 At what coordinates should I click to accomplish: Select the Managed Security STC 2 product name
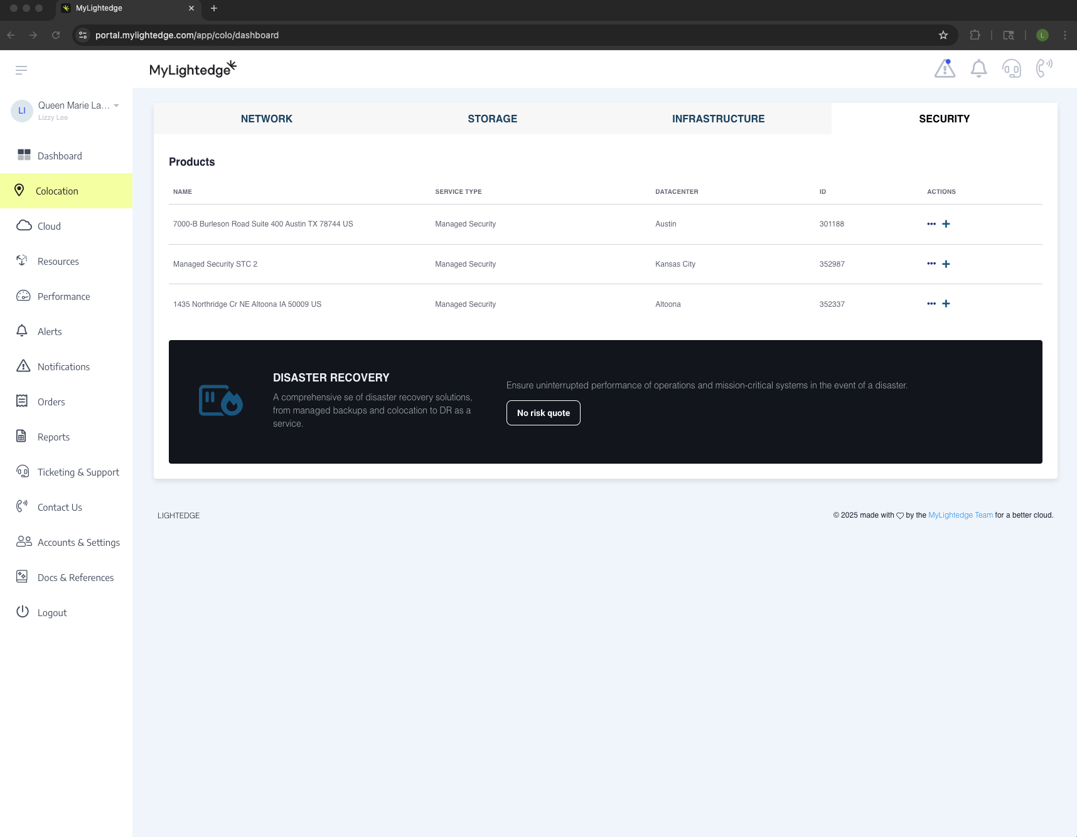[x=215, y=264]
